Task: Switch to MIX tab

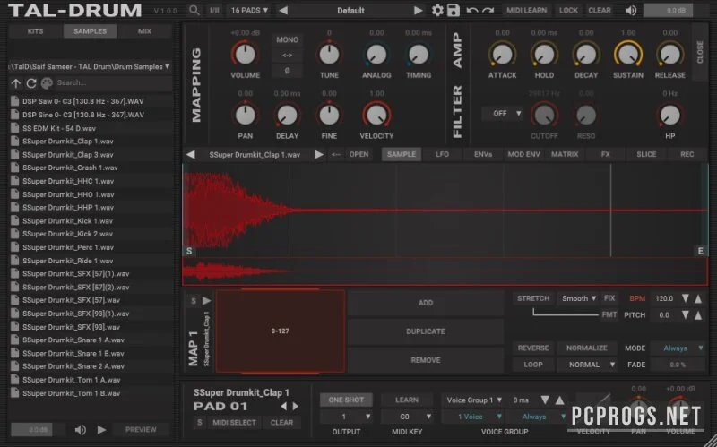Action: [144, 31]
